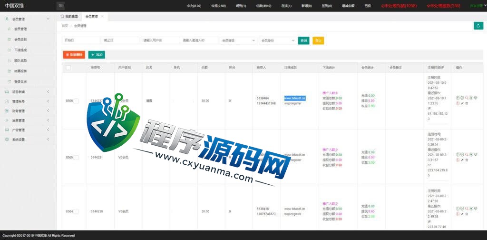Image resolution: width=487 pixels, height=240 pixels.
Task: Tick the checkbox for row 8565
Action: coord(76,157)
